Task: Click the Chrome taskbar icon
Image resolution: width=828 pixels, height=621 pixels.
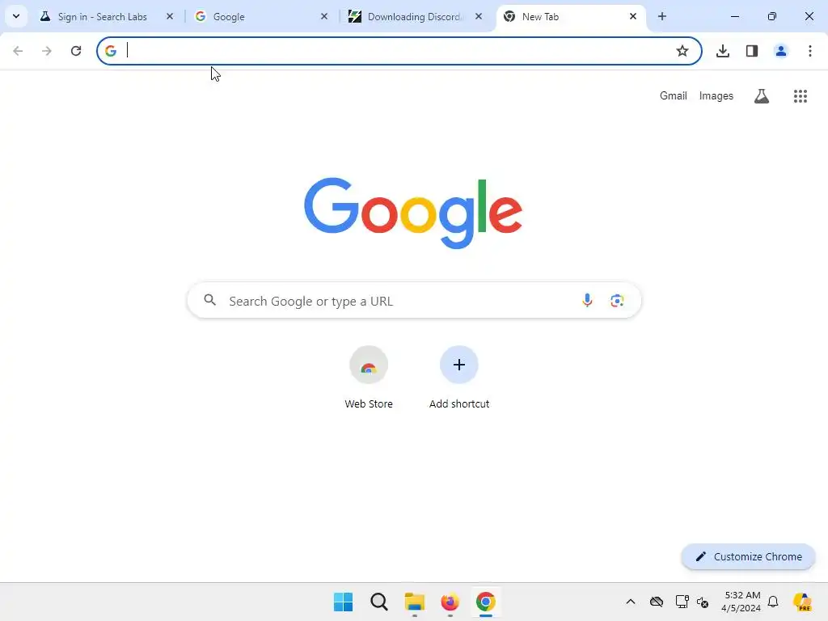Action: click(486, 602)
